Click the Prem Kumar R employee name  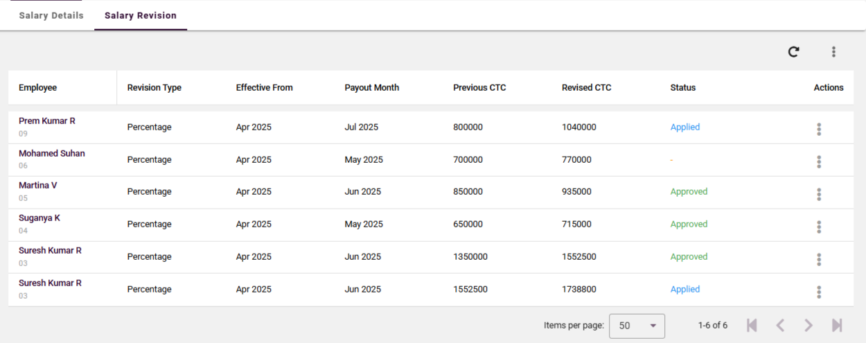point(47,121)
